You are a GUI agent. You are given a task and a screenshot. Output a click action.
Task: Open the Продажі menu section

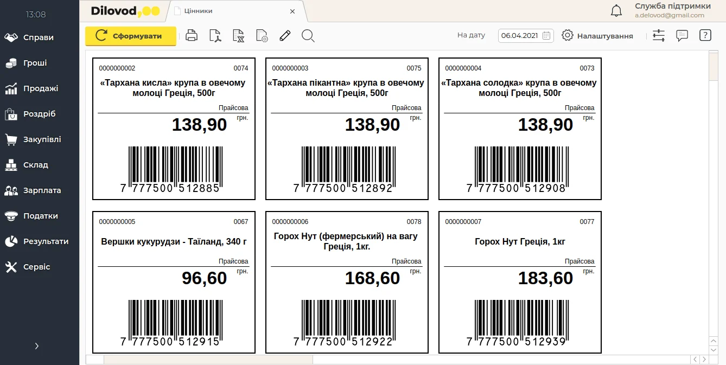(x=40, y=88)
